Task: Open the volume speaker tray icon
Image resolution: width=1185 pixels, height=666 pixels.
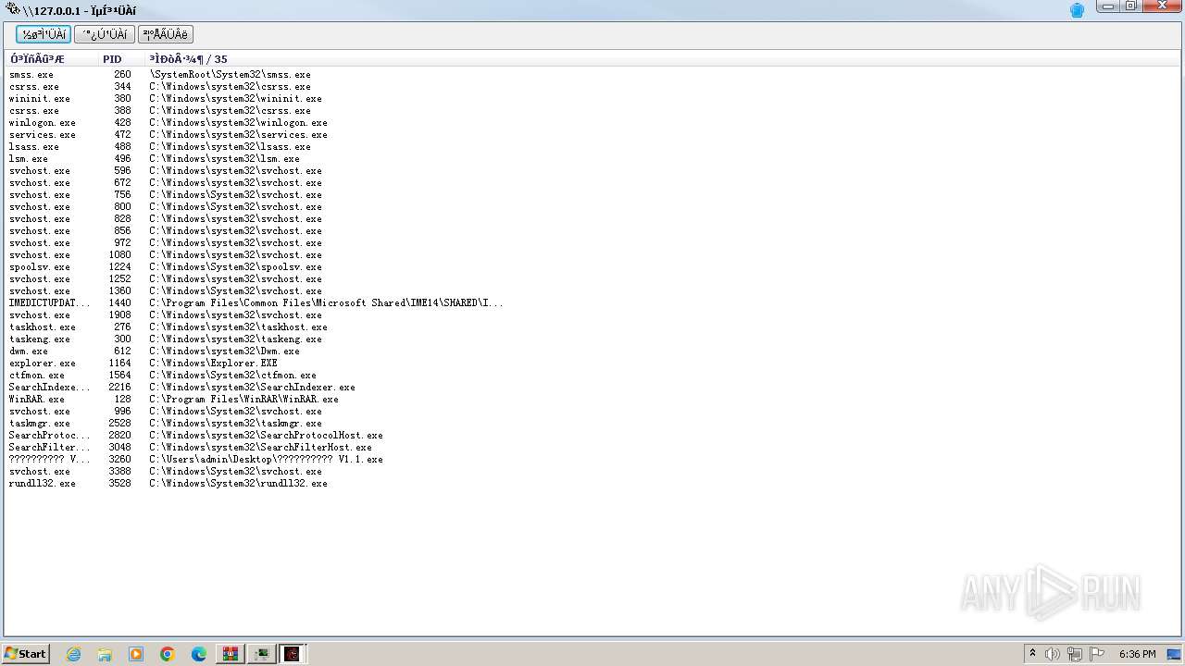Action: [1053, 654]
